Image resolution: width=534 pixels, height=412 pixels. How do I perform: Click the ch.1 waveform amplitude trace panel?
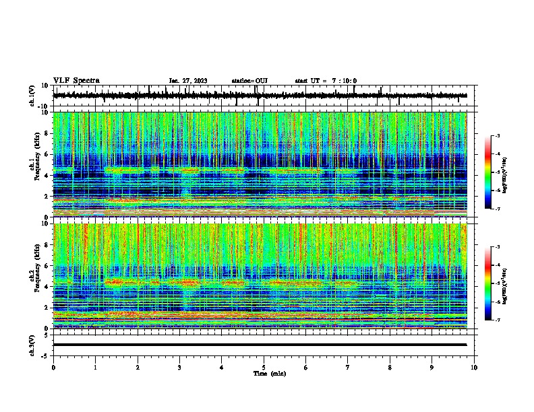pyautogui.click(x=265, y=96)
